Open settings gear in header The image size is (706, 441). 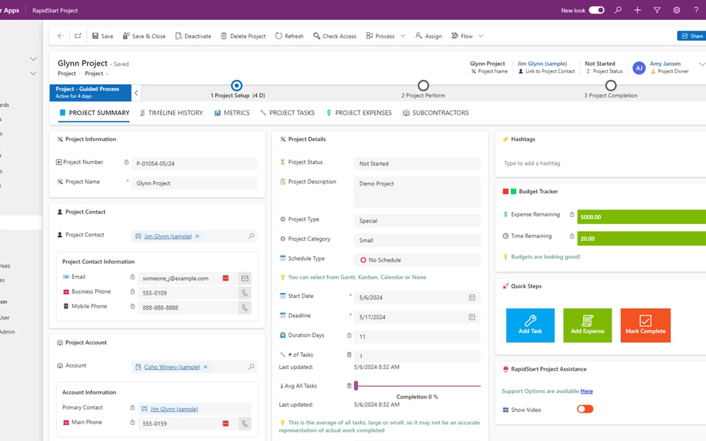point(676,10)
